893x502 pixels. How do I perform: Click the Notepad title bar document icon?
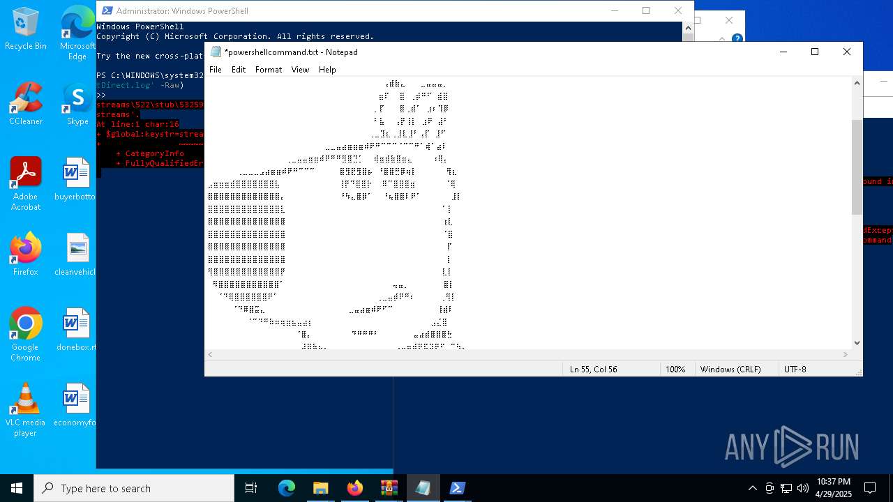point(216,52)
